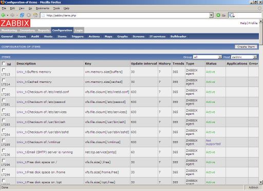
Task: Select the Configuration tab
Action: click(x=62, y=30)
